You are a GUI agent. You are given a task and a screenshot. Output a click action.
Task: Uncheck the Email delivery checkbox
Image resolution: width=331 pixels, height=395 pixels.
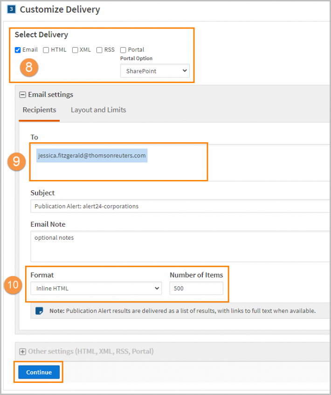(18, 50)
